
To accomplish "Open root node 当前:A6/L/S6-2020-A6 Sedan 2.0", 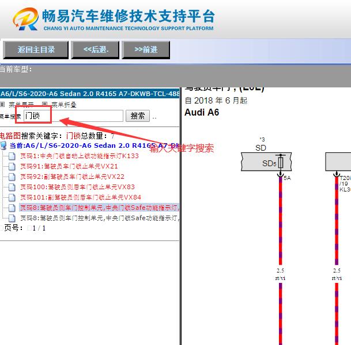I will pos(95,145).
